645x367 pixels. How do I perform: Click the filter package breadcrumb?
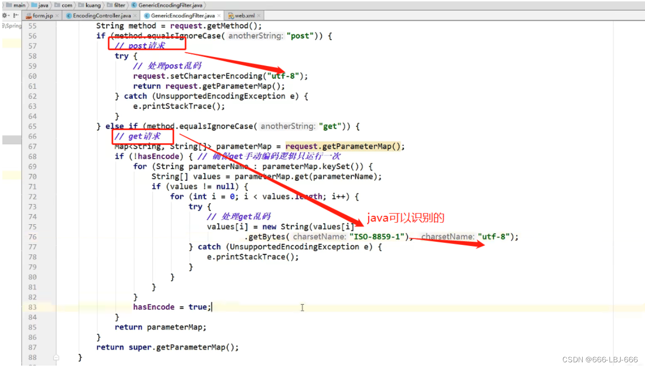click(116, 5)
